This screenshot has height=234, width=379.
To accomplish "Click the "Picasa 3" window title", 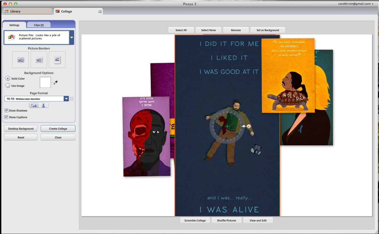I will 190,4.
